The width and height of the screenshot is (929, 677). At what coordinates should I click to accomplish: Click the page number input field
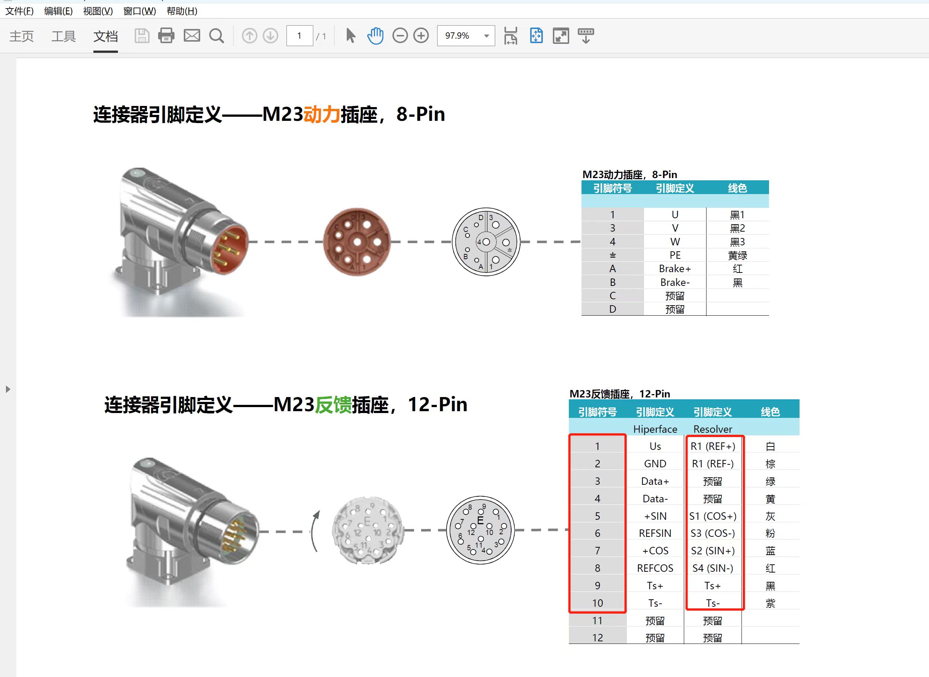[299, 36]
